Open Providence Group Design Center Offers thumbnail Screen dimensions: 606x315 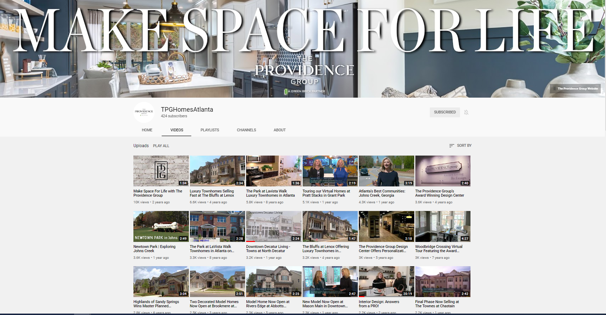coord(386,227)
